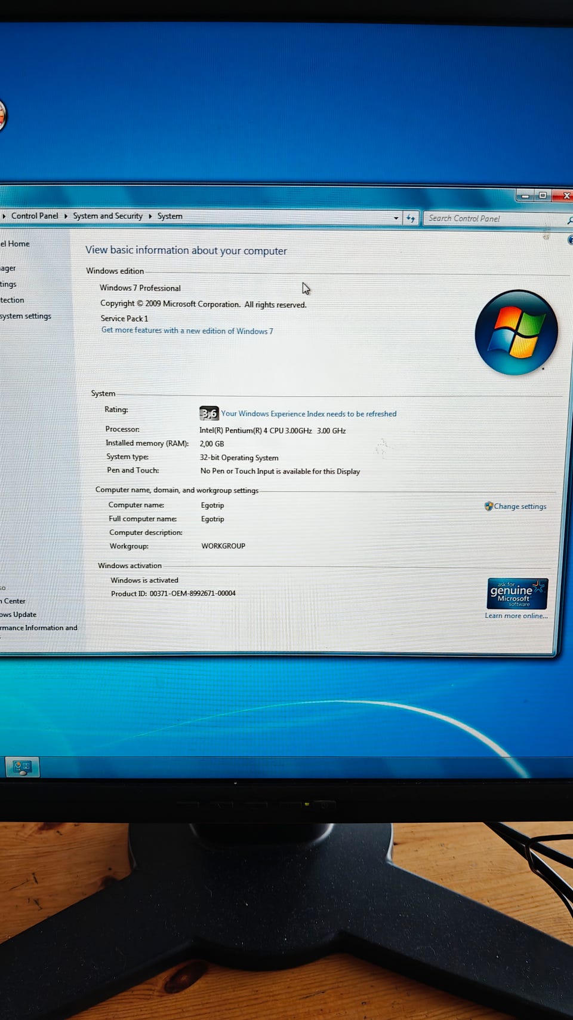Open Learn more online link

(516, 615)
